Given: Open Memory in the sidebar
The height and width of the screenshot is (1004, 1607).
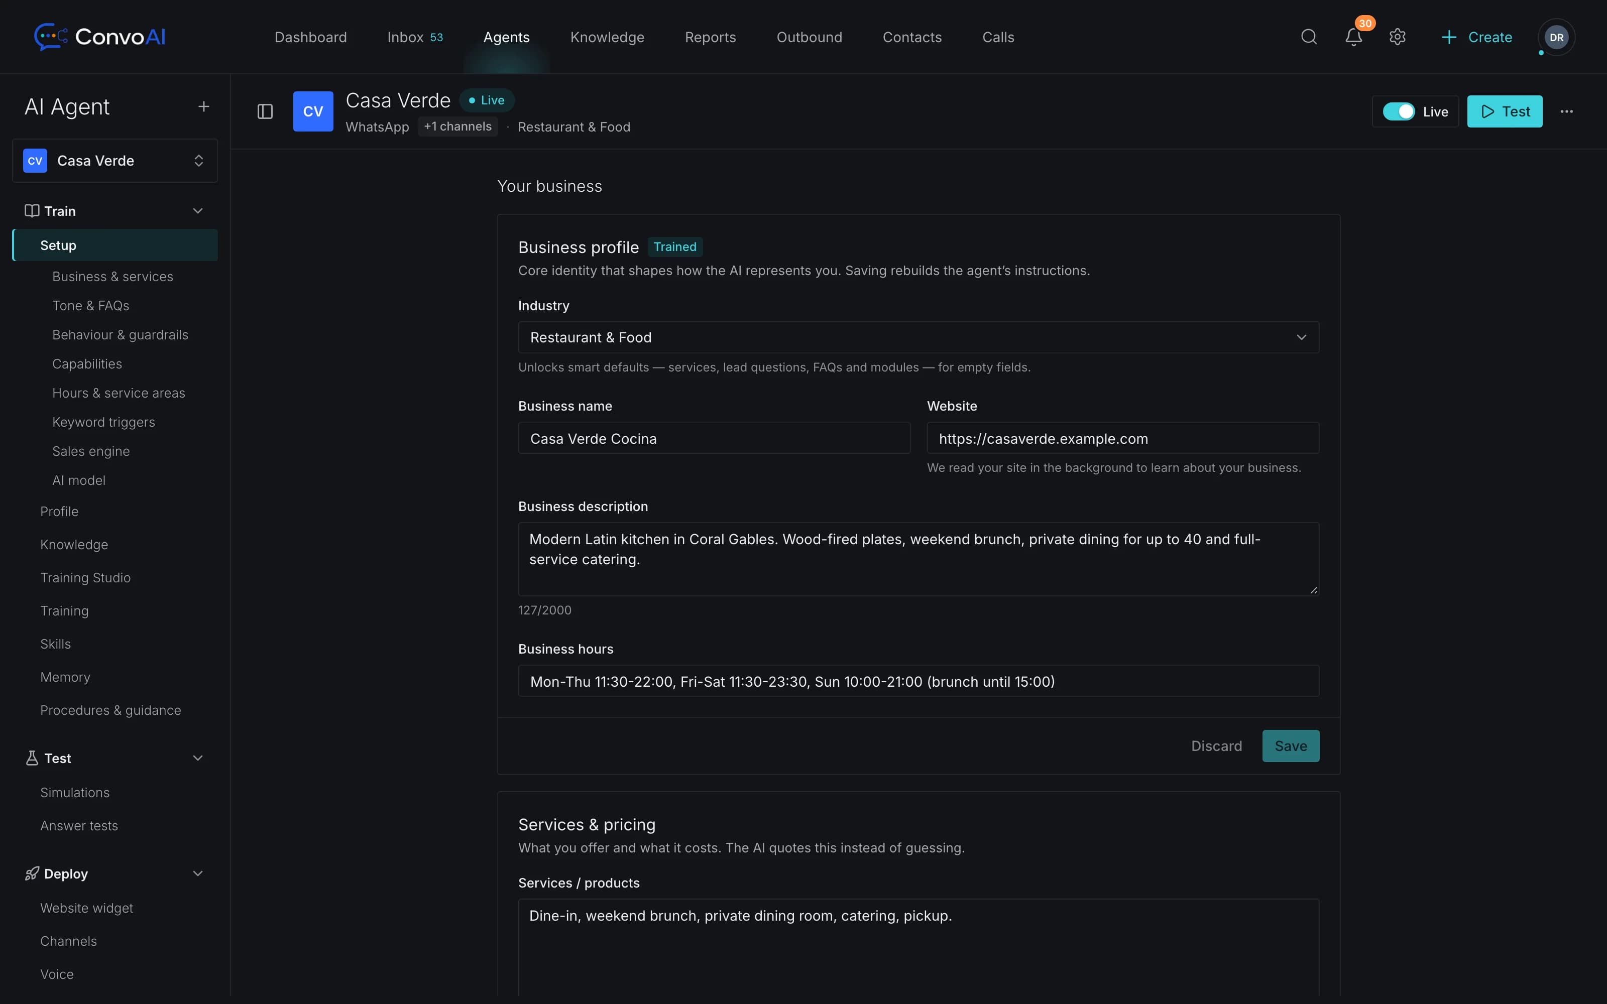Looking at the screenshot, I should 65,677.
